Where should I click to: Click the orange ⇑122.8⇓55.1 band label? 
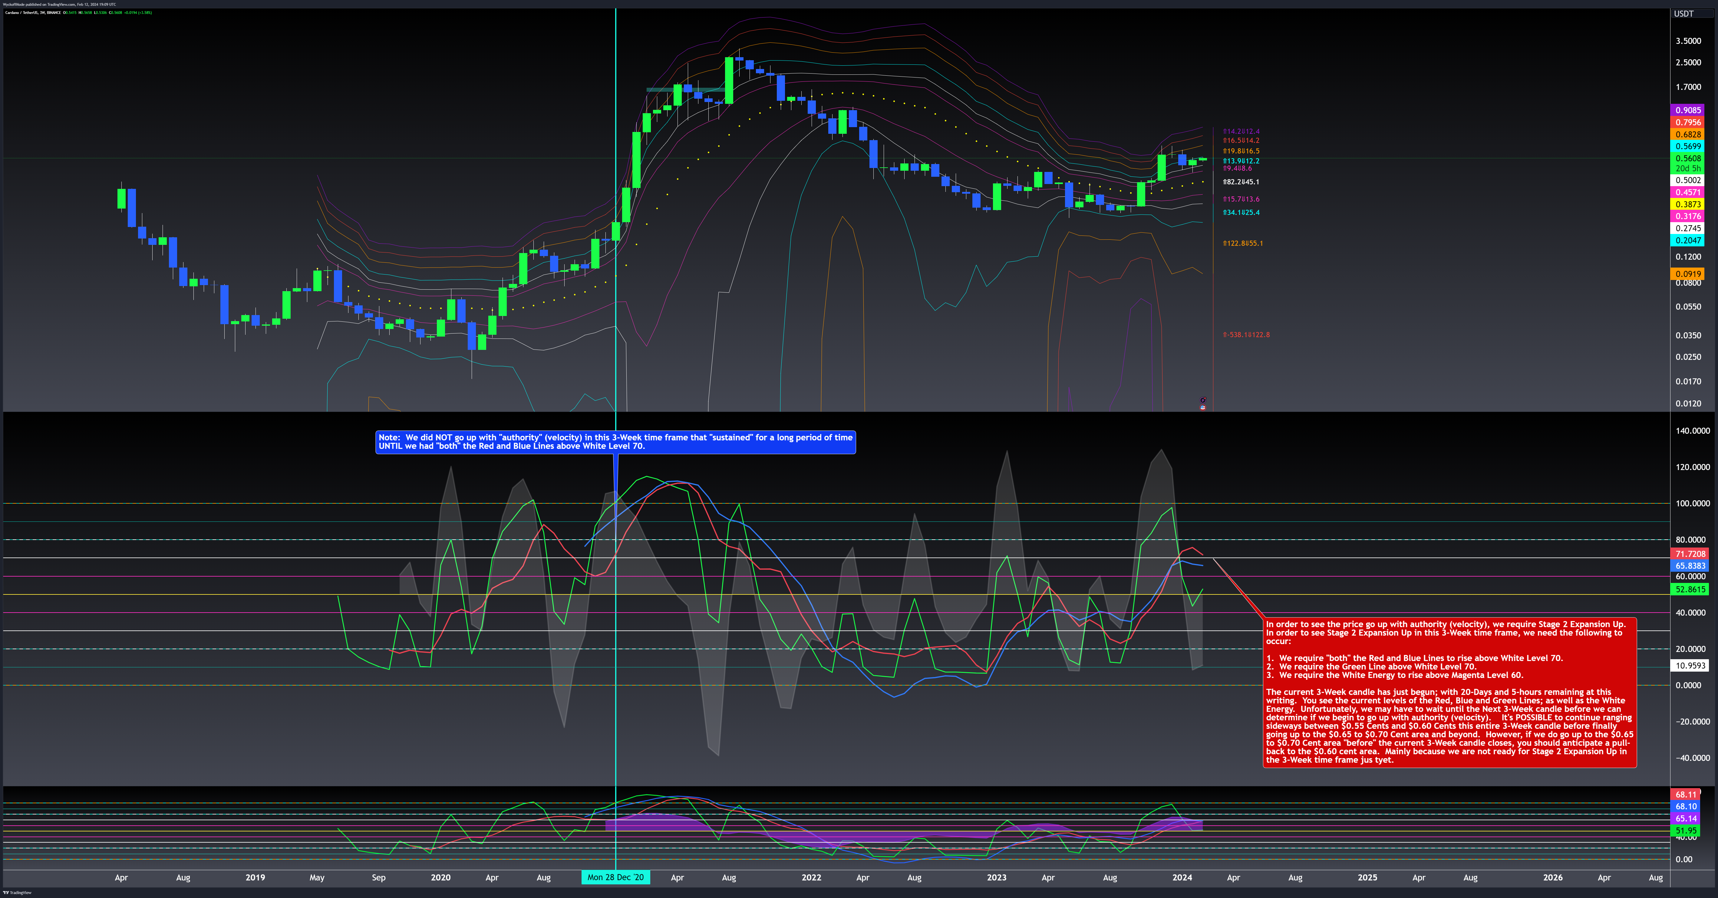coord(1243,243)
